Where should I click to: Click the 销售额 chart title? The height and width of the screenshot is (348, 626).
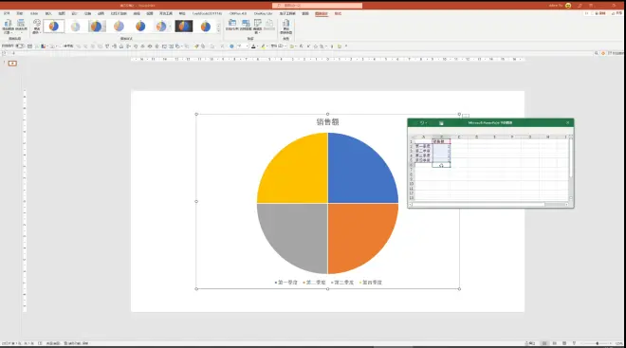(328, 122)
